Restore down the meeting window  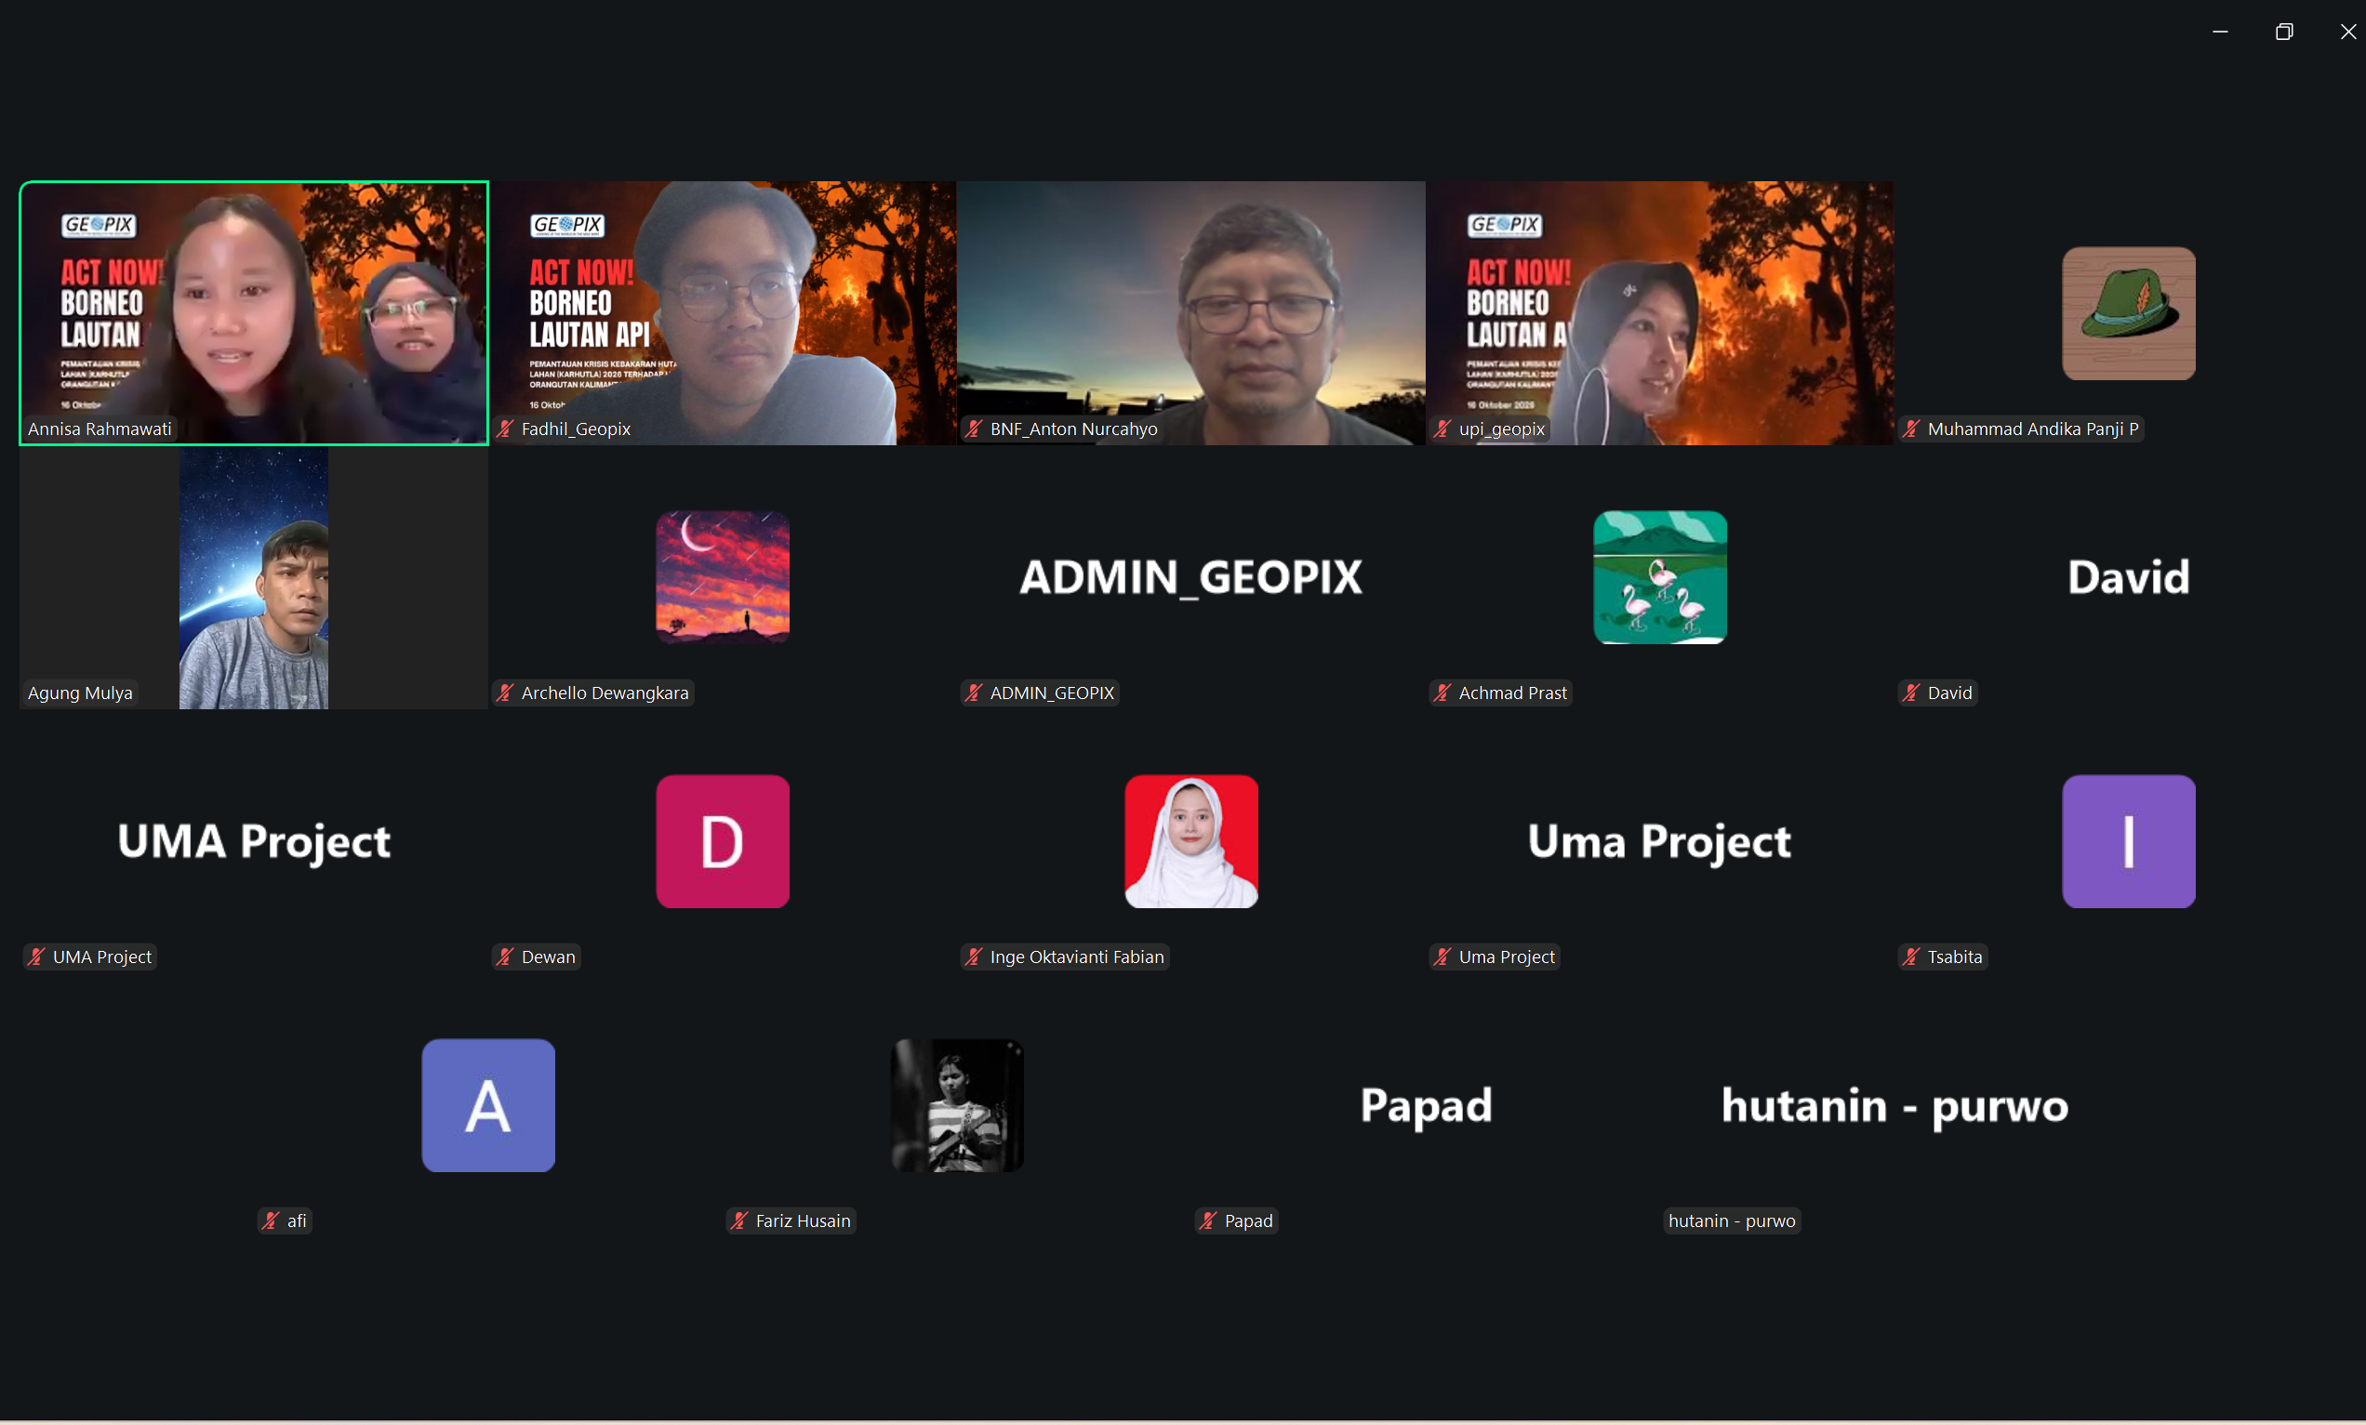(x=2283, y=32)
